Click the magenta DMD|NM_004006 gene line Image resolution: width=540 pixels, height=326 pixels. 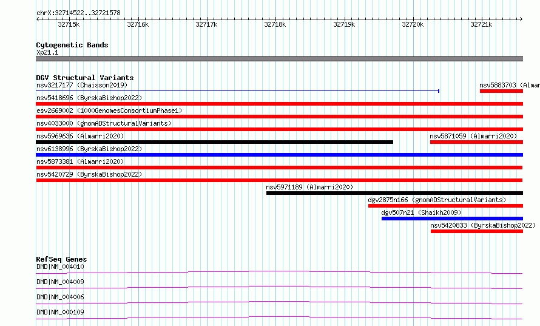point(279,302)
